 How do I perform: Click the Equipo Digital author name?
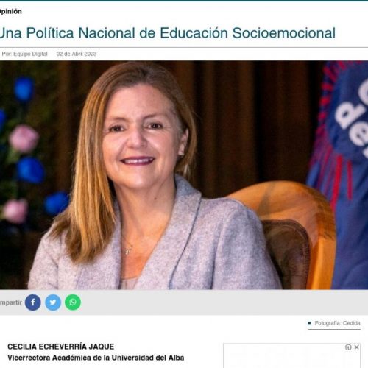[x=30, y=54]
